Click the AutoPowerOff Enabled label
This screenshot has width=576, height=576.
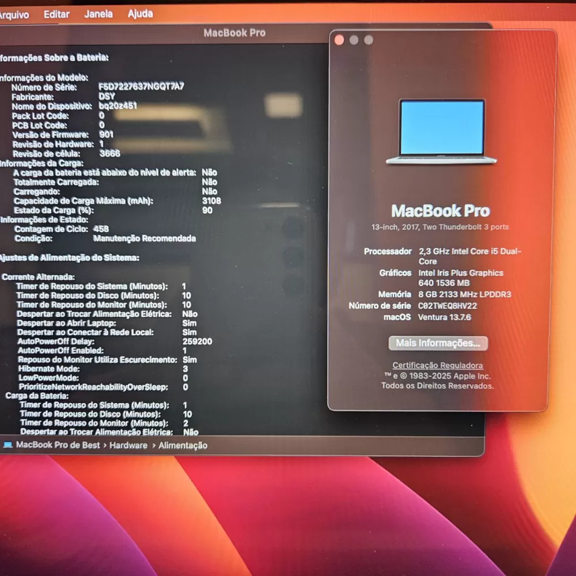click(x=60, y=351)
